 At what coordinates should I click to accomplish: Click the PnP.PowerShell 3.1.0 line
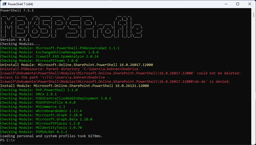tap(39, 90)
